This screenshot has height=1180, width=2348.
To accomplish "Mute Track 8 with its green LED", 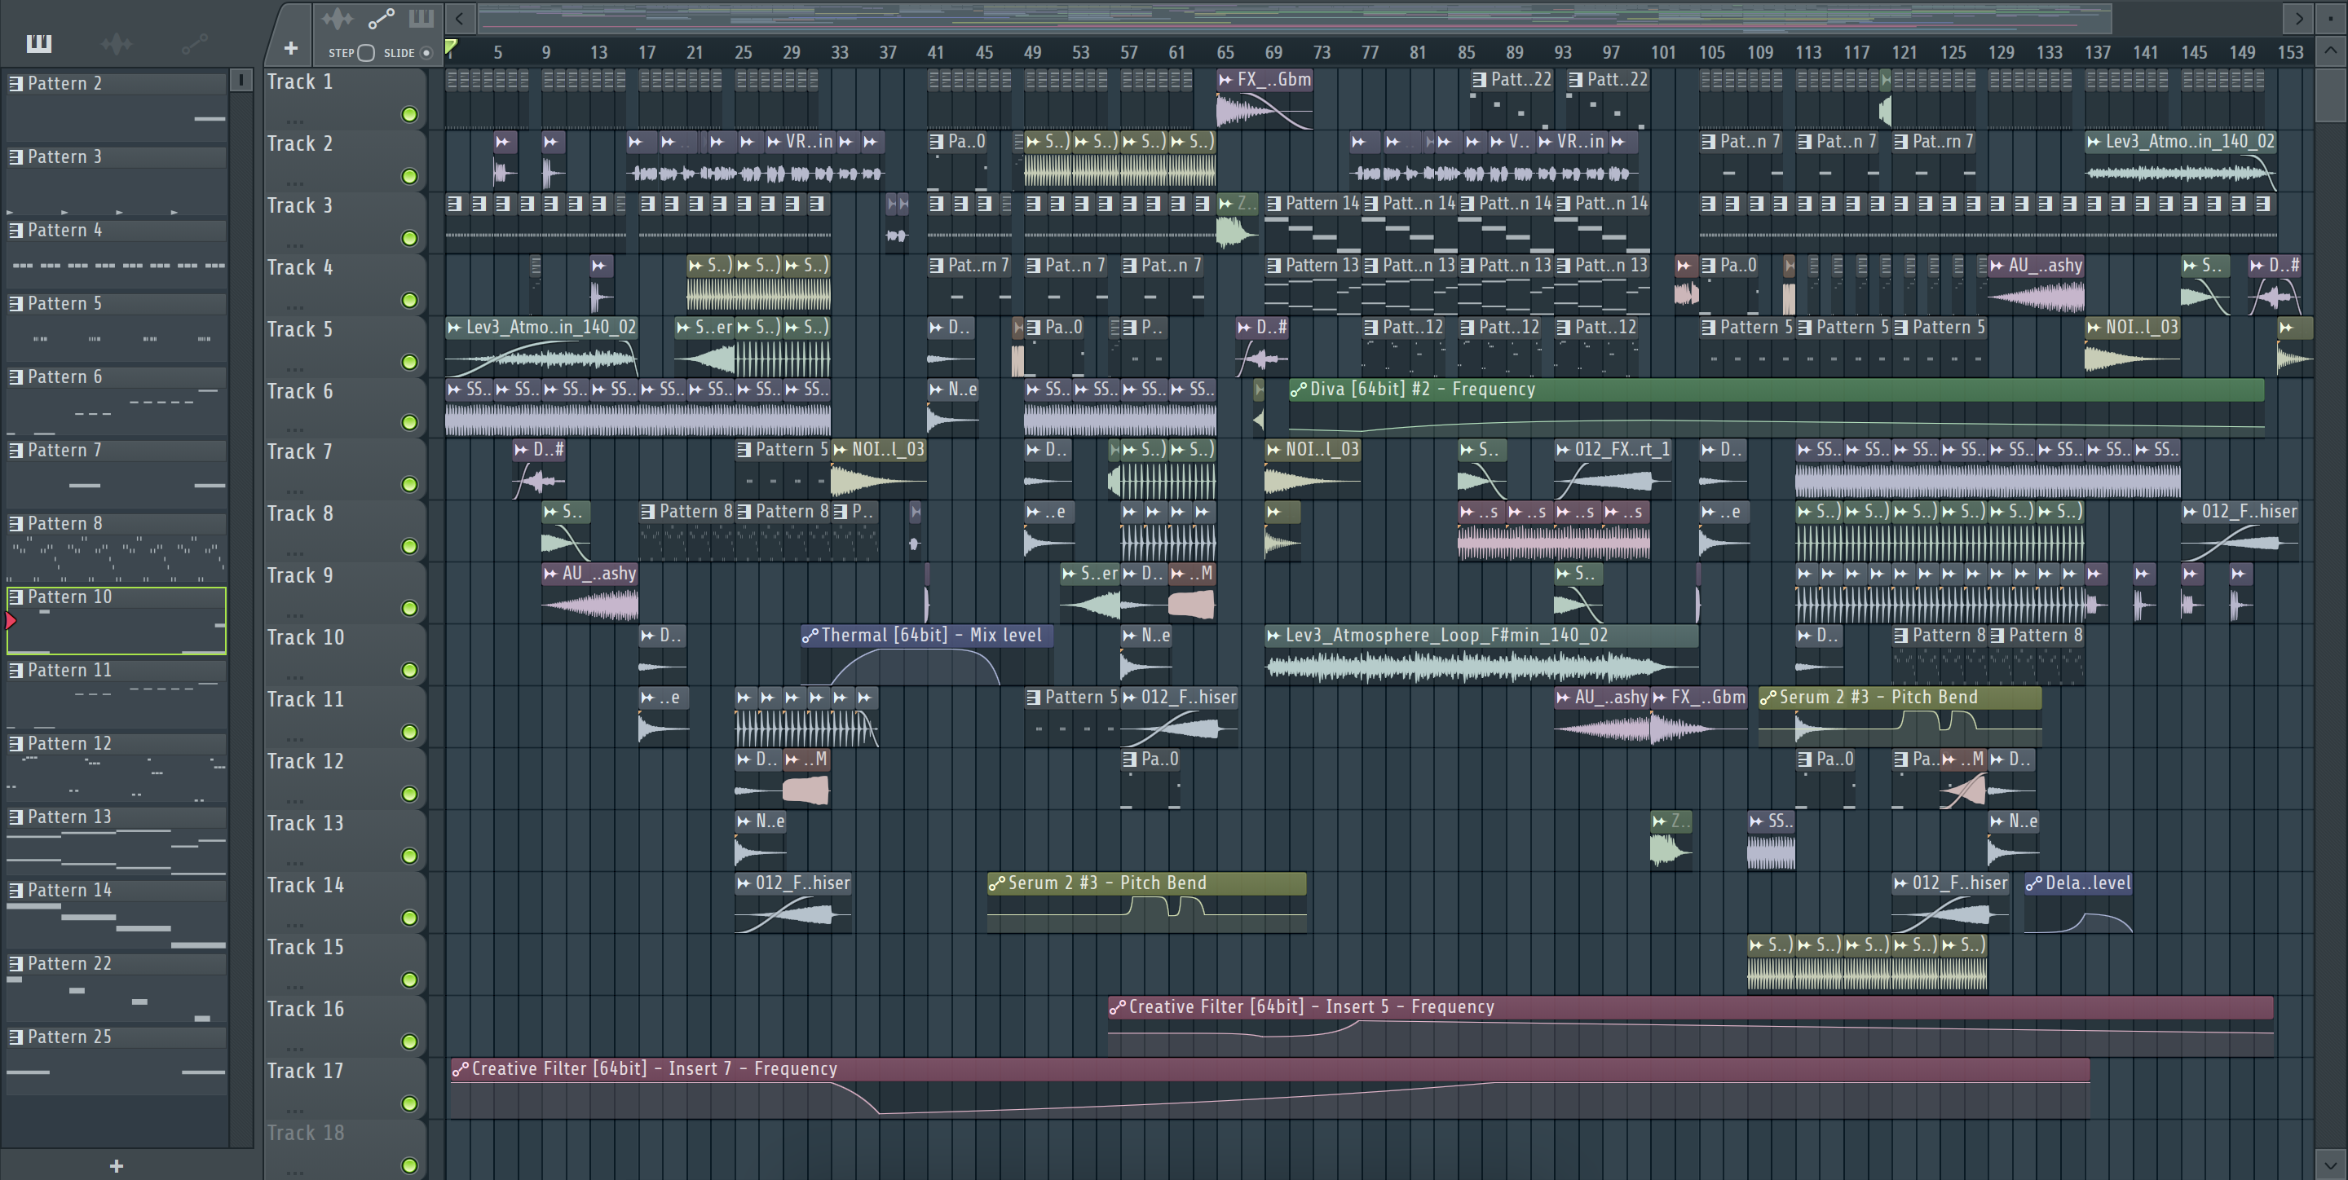I will click(410, 547).
